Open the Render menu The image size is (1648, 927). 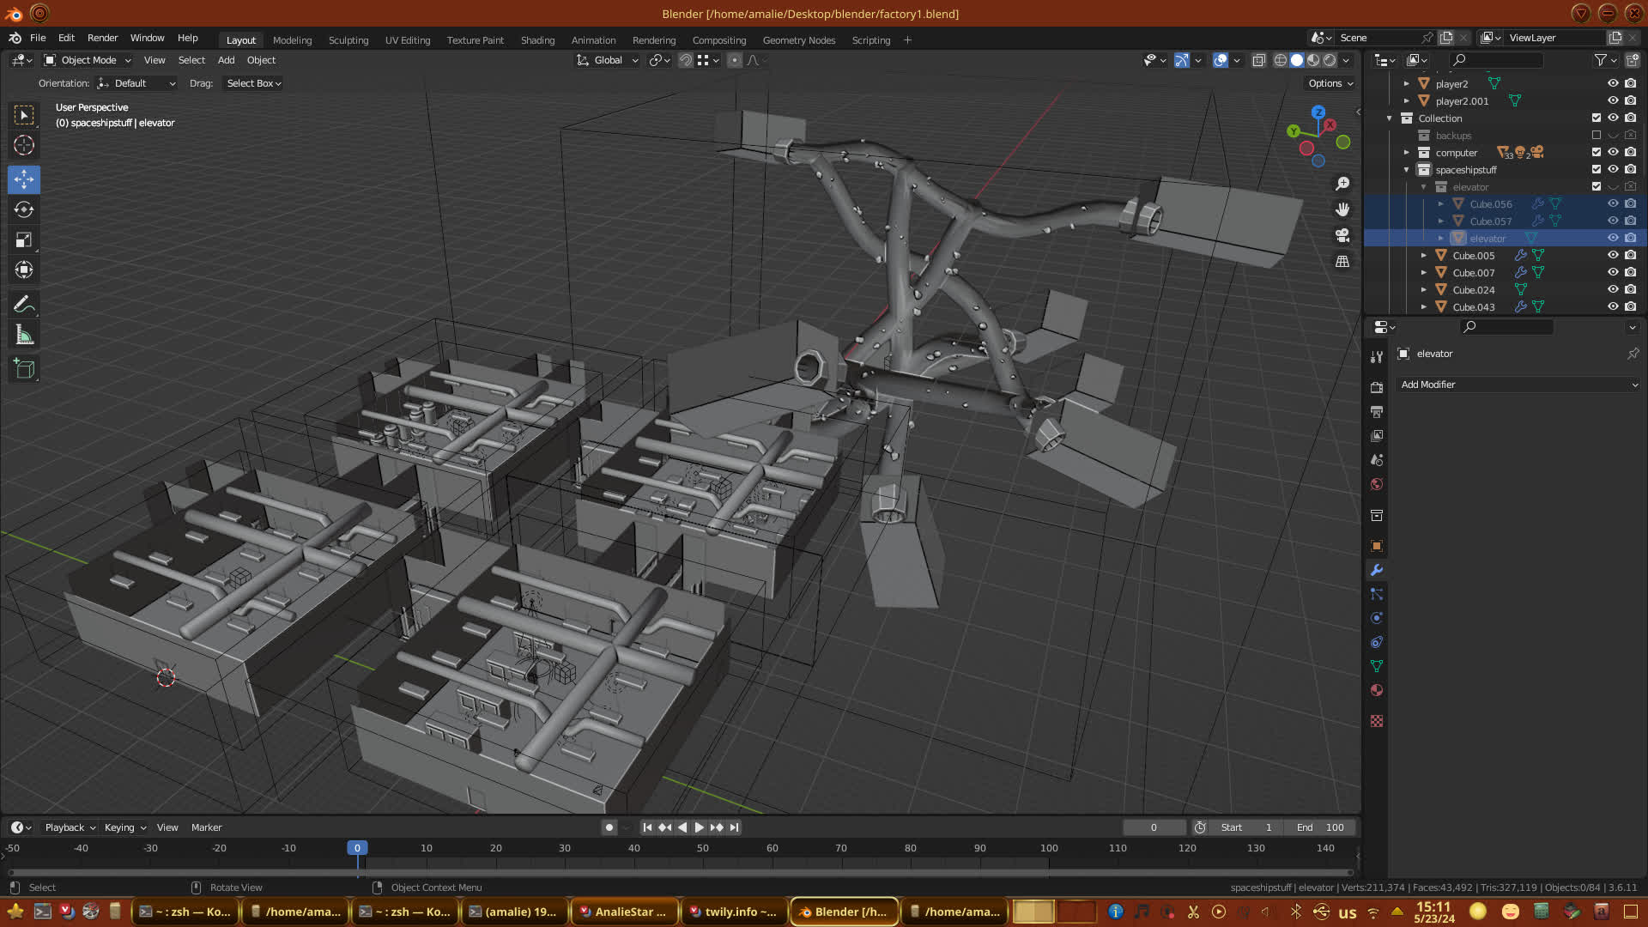[102, 38]
